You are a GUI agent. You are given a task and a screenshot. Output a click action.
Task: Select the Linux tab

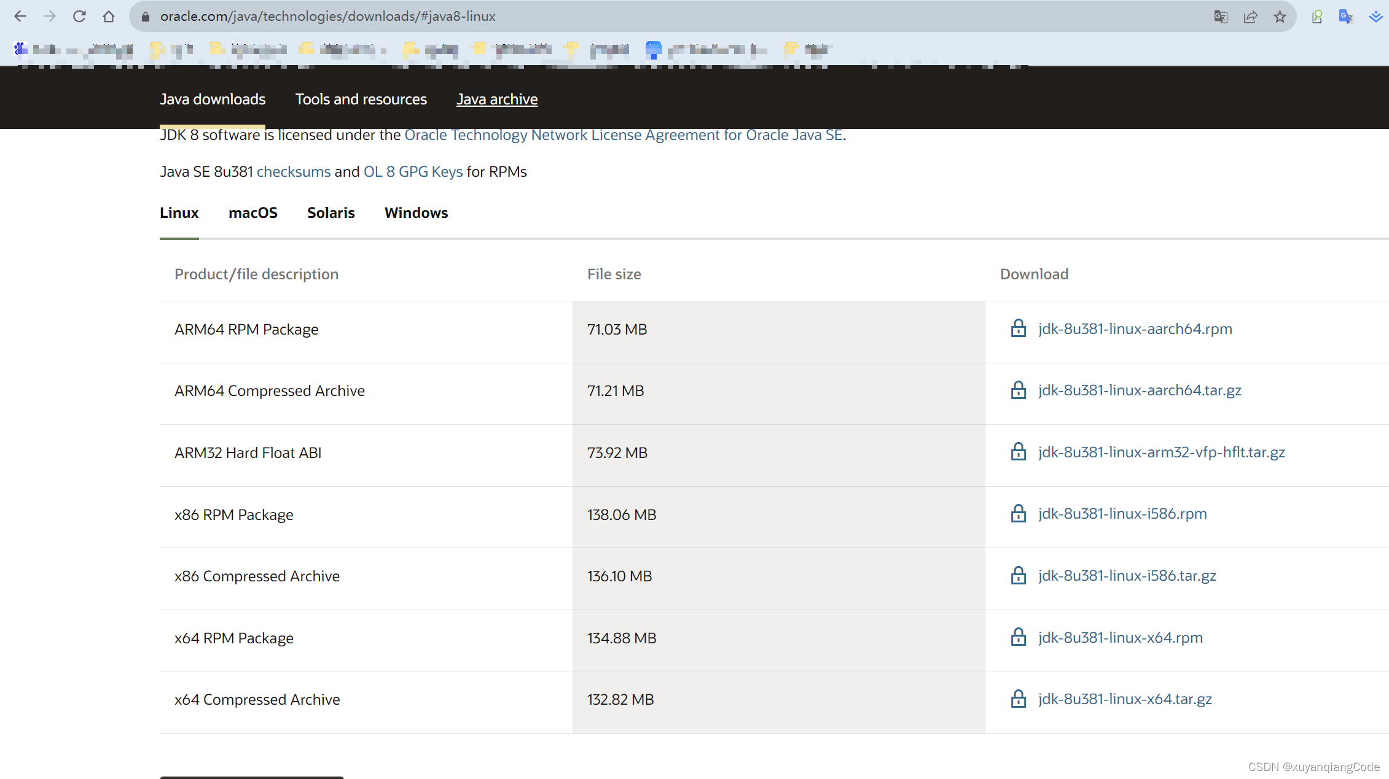[179, 213]
